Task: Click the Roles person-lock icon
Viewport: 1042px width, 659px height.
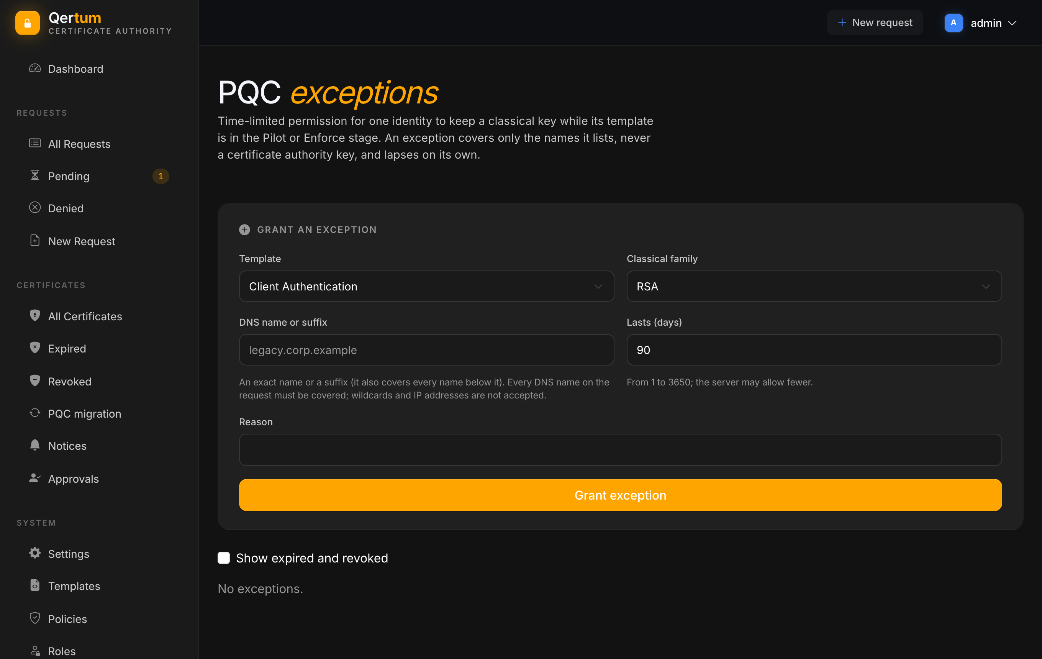Action: [34, 650]
